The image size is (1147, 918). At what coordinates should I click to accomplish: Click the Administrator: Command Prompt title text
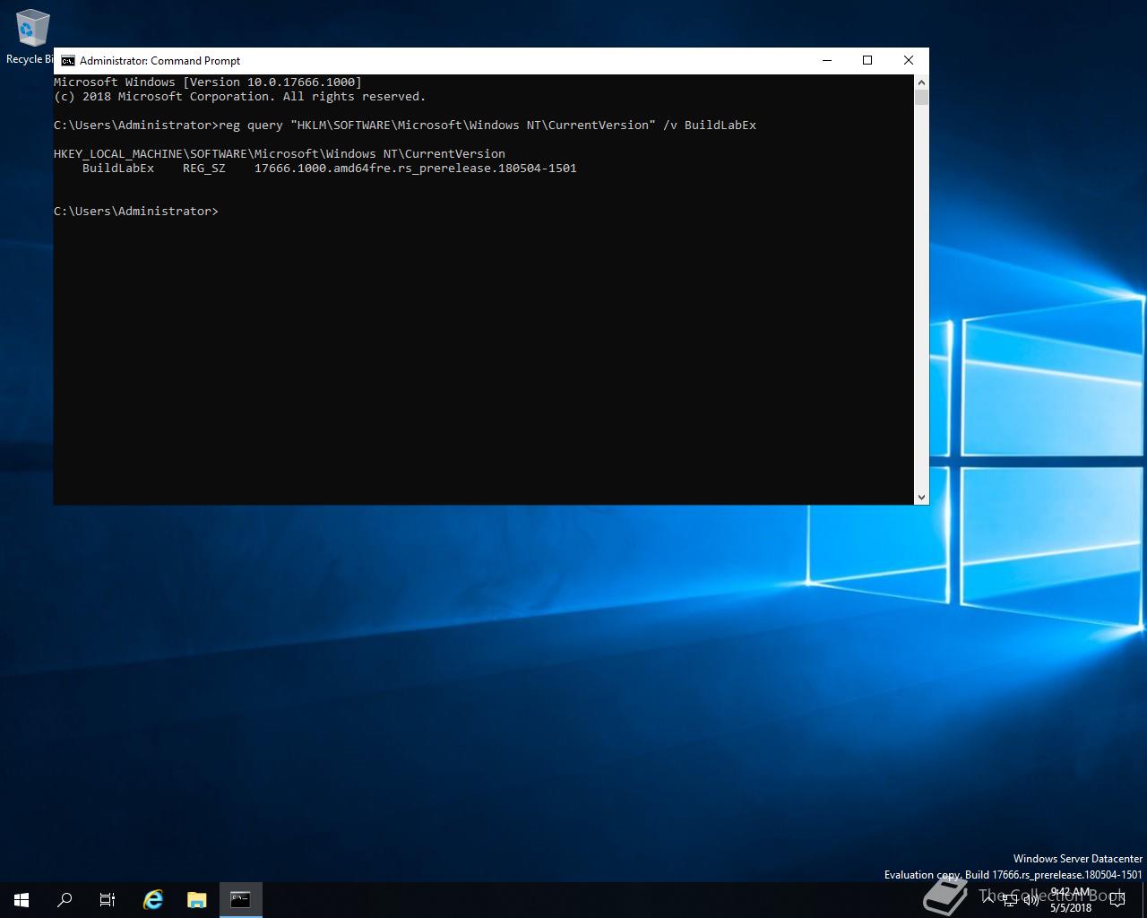click(160, 61)
